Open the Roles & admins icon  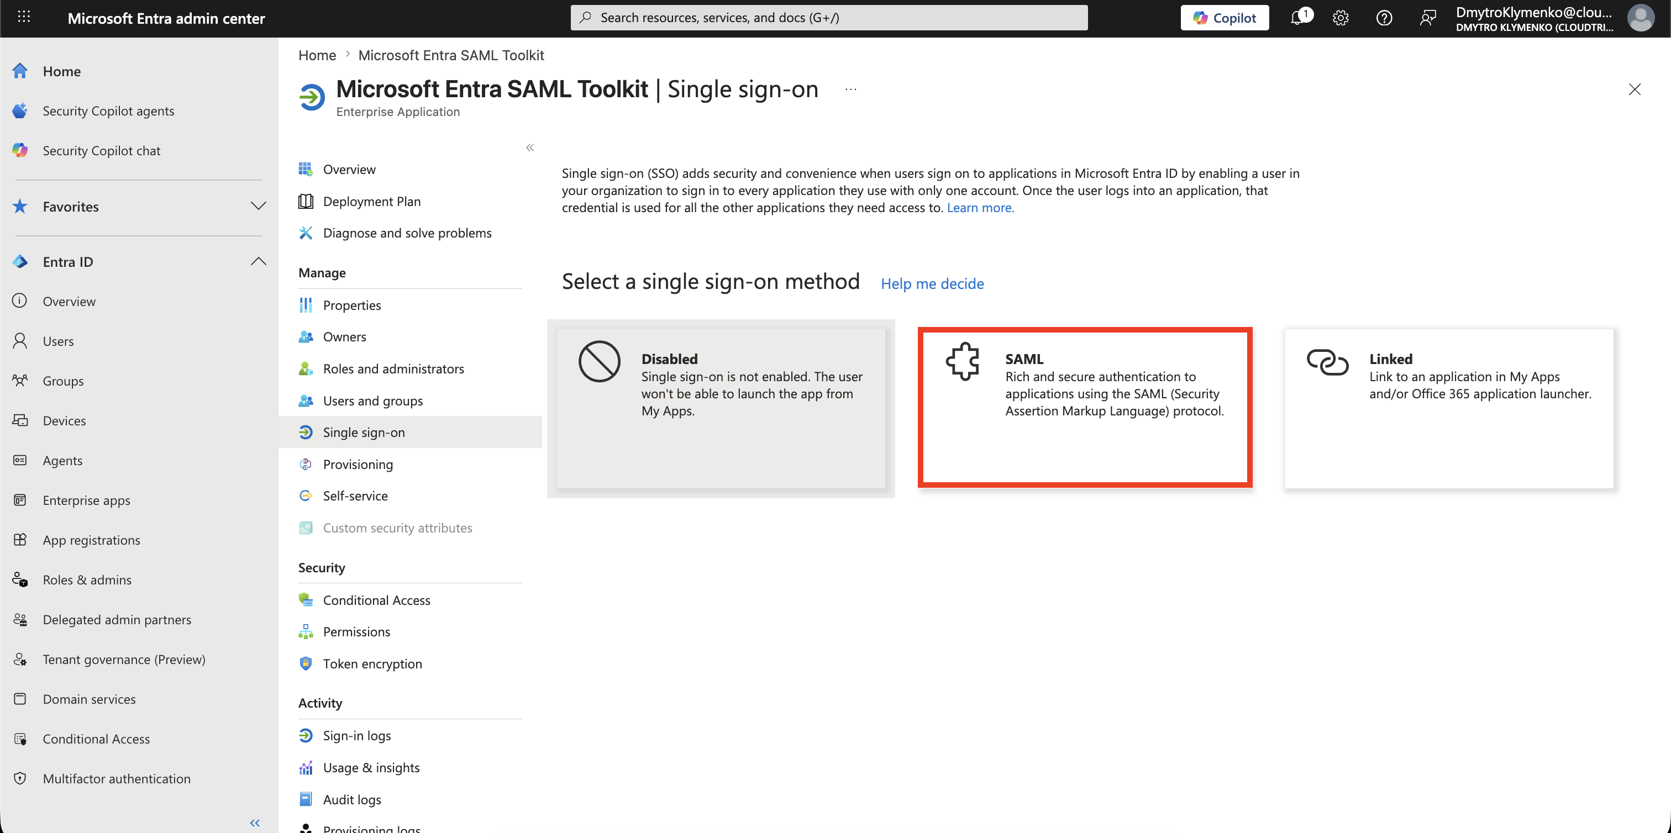(x=20, y=579)
